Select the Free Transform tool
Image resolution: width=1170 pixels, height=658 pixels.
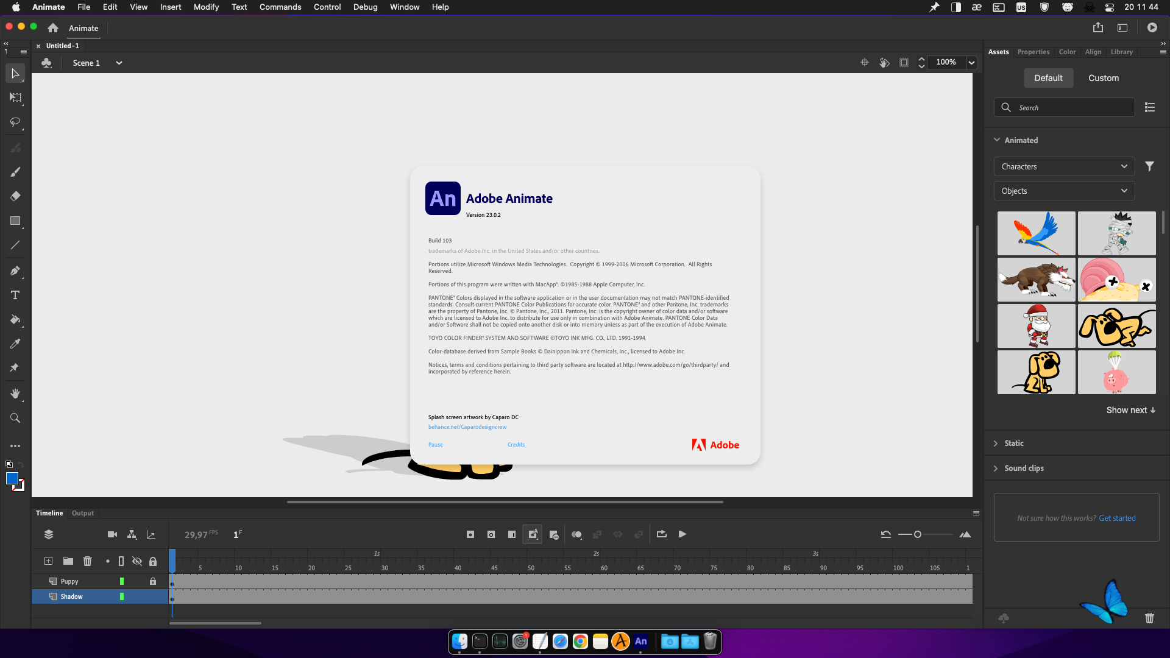pos(15,97)
